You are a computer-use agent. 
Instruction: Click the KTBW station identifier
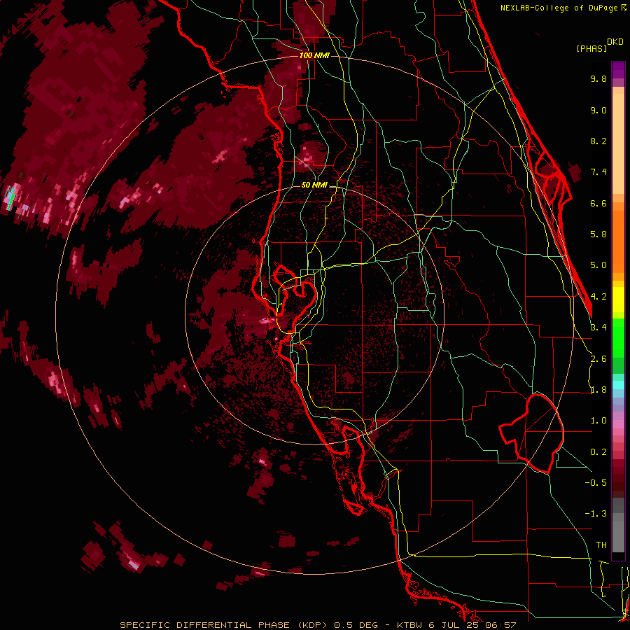(x=411, y=625)
